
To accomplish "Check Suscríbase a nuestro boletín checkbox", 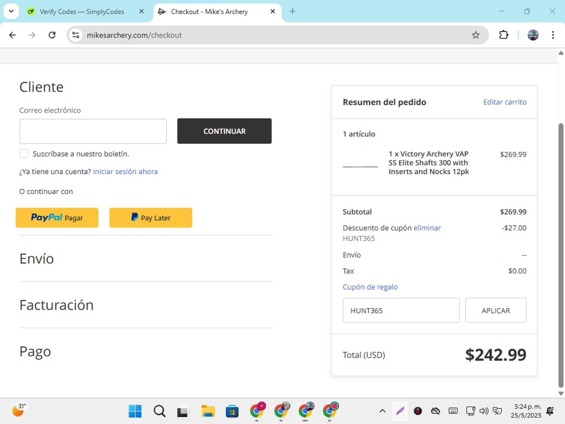I will [x=24, y=154].
